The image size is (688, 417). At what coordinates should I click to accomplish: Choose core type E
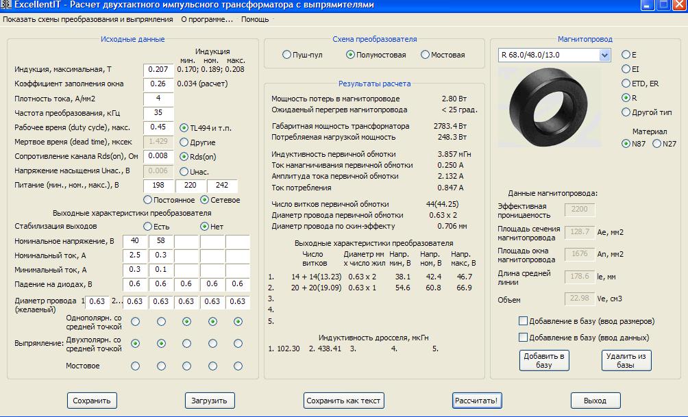click(x=626, y=55)
